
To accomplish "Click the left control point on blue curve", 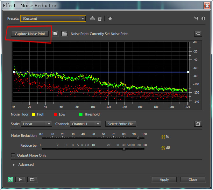I will (x=14, y=72).
